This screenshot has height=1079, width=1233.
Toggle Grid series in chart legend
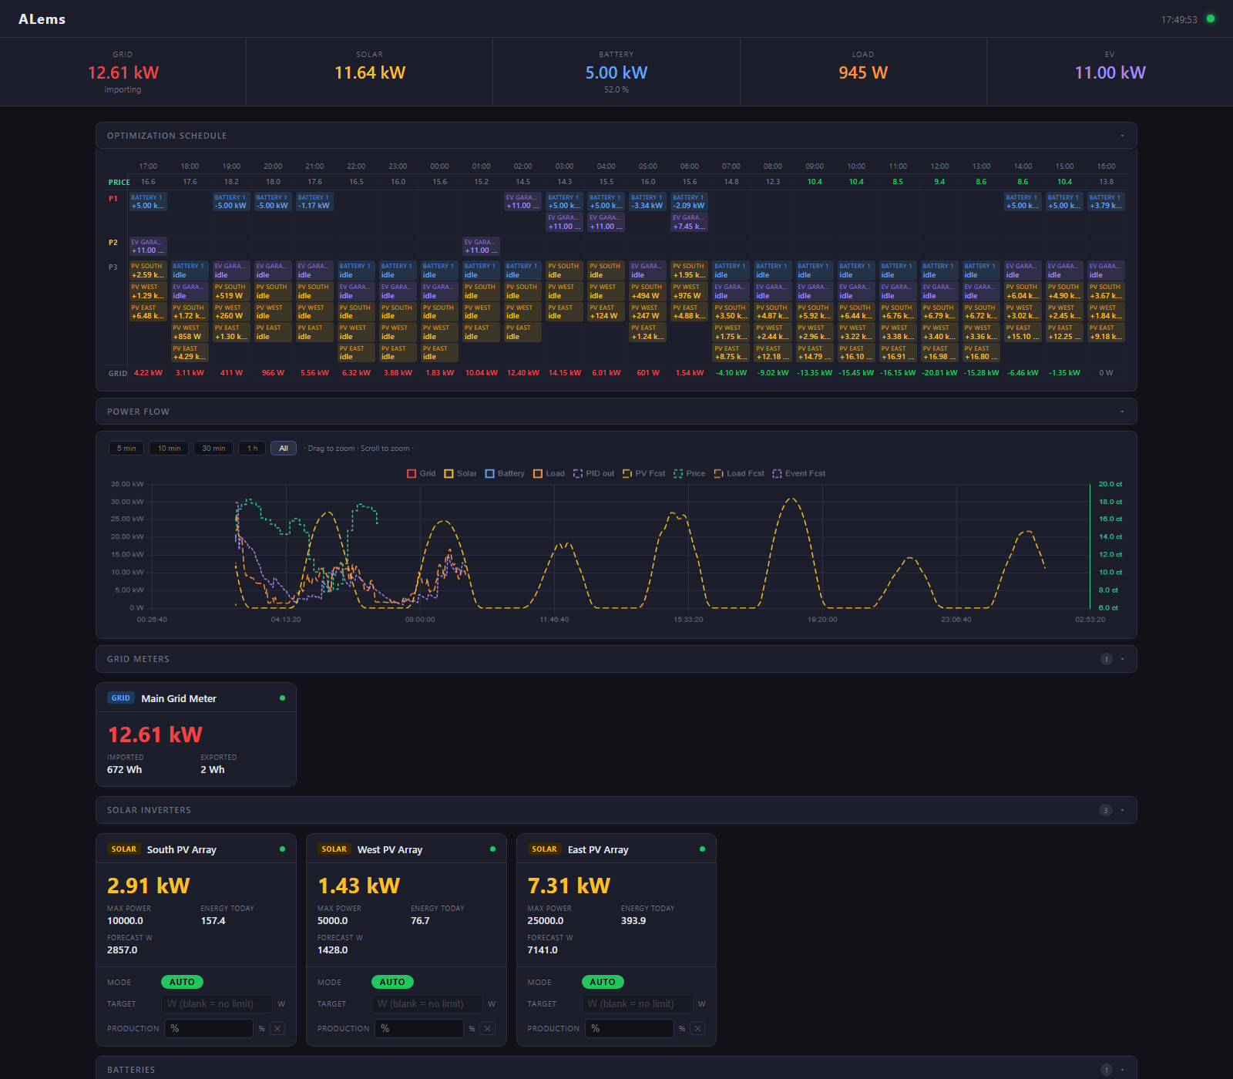pyautogui.click(x=422, y=473)
